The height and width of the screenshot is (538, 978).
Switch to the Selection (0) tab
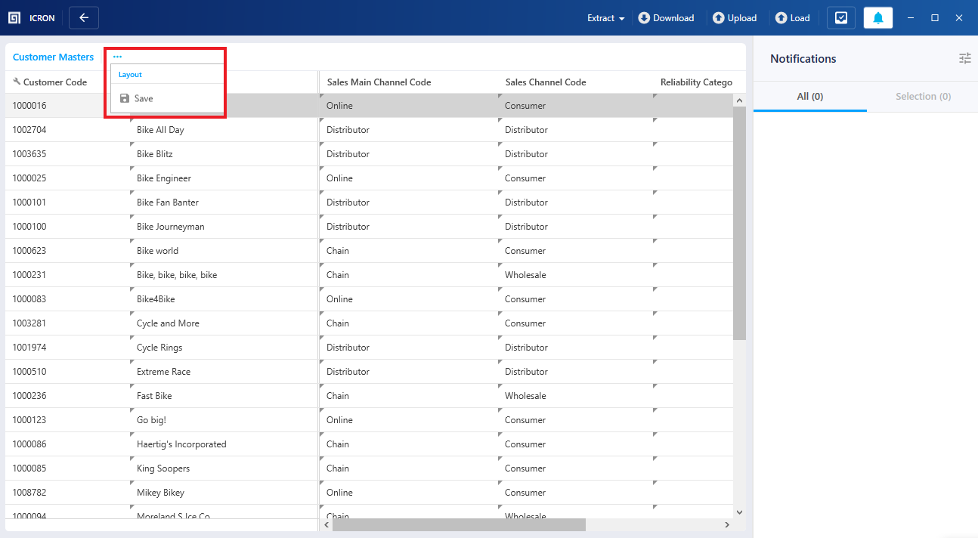pos(923,96)
